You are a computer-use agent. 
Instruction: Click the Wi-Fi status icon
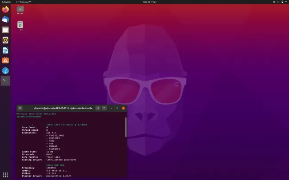(274, 2)
